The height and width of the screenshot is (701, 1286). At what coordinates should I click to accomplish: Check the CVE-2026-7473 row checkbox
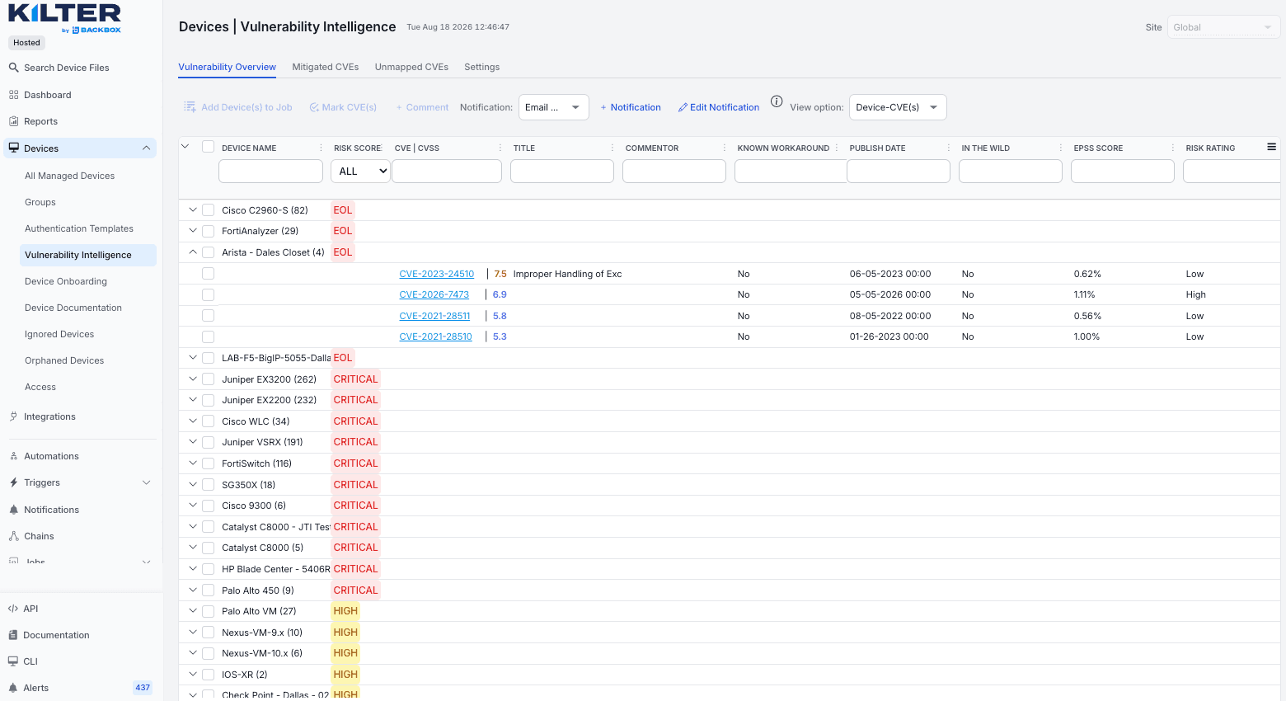coord(208,294)
